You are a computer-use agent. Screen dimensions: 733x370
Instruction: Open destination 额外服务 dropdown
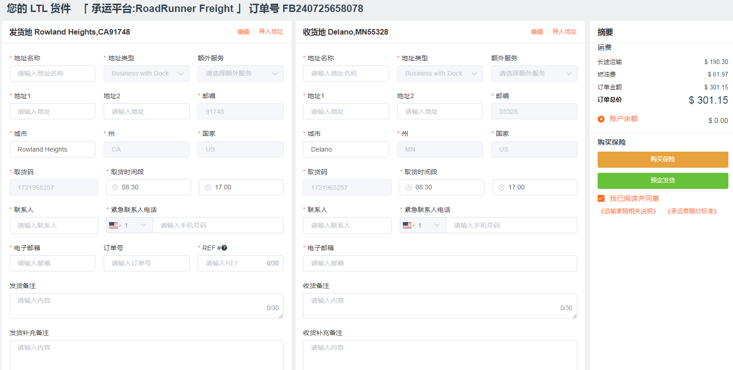pos(534,74)
